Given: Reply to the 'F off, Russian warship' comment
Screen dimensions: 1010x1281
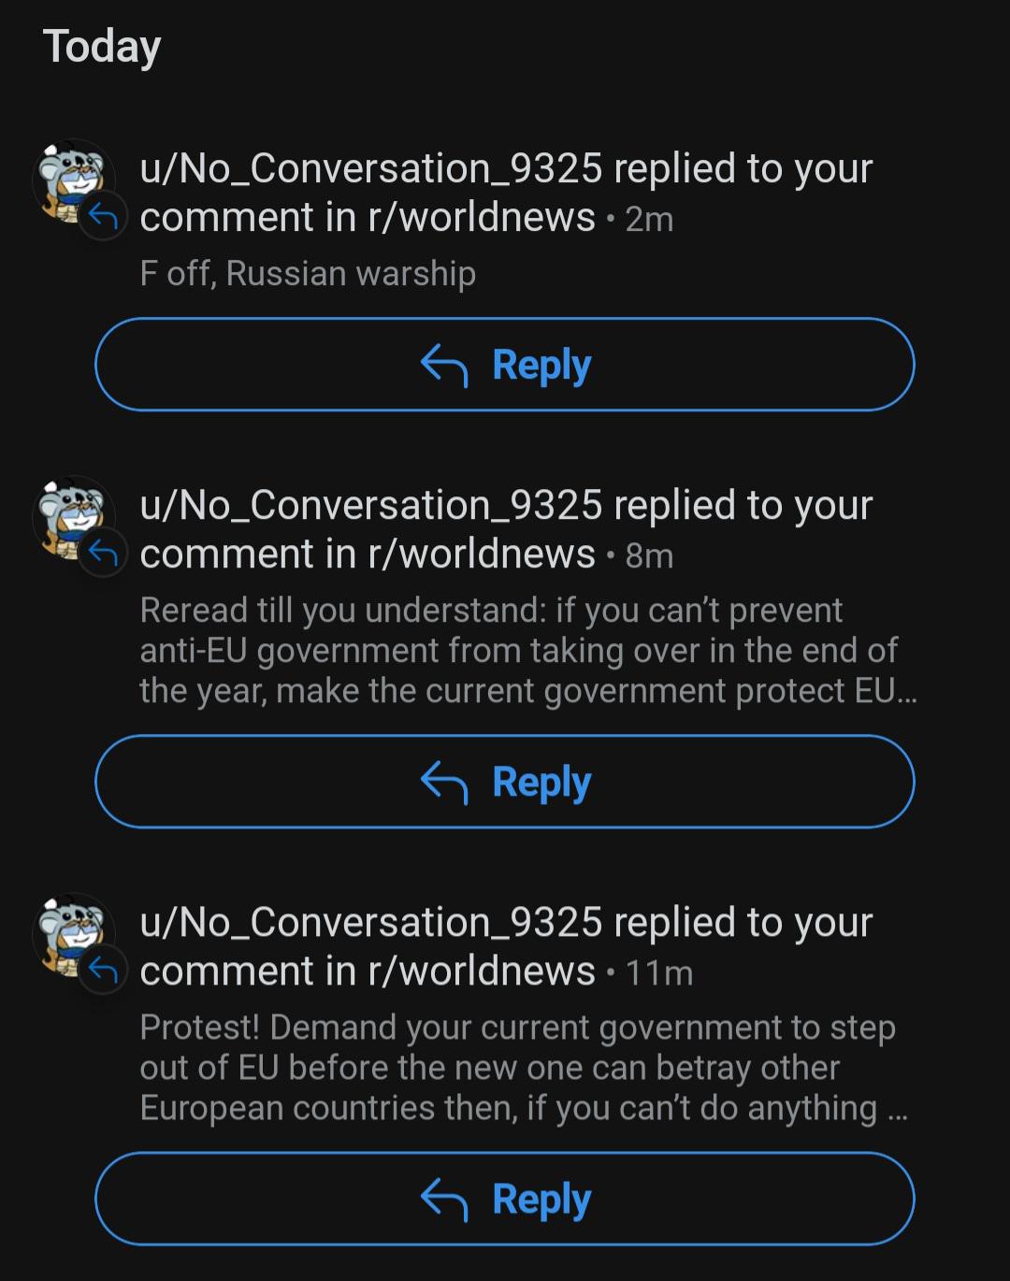Looking at the screenshot, I should coord(505,364).
